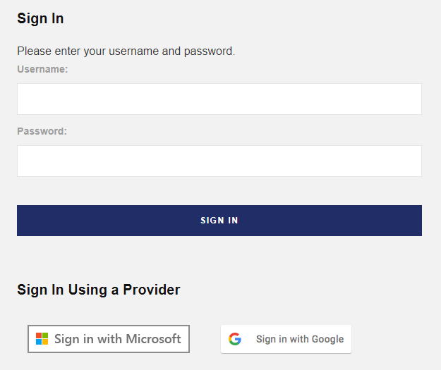Click the white "SIGN IN" button label text

219,221
